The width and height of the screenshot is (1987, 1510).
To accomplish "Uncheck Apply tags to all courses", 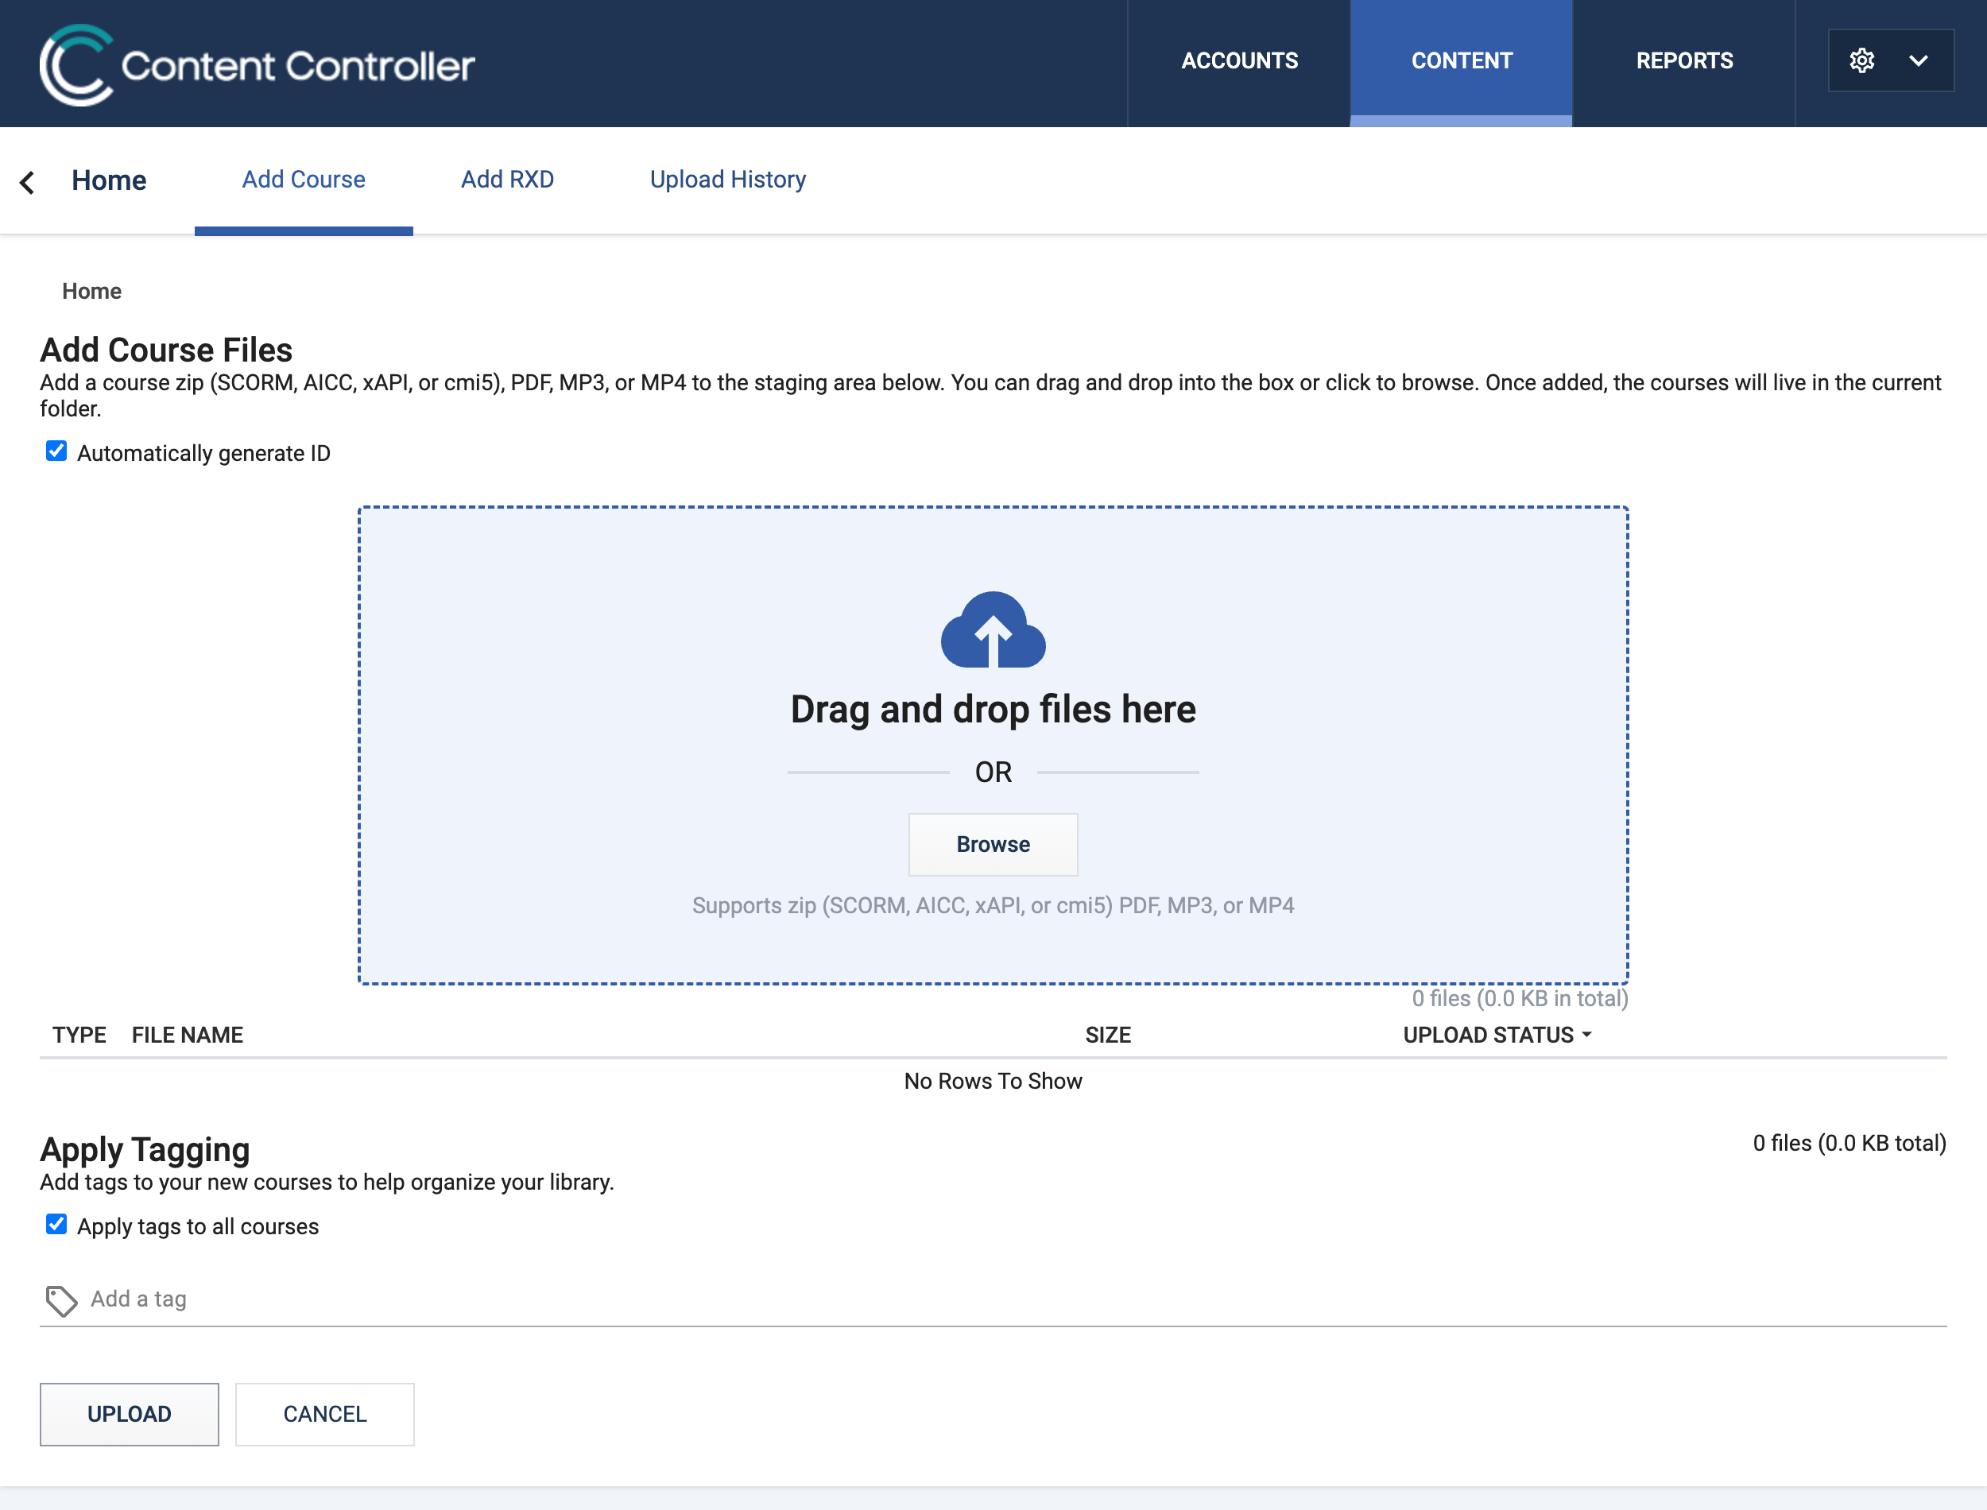I will (x=56, y=1224).
